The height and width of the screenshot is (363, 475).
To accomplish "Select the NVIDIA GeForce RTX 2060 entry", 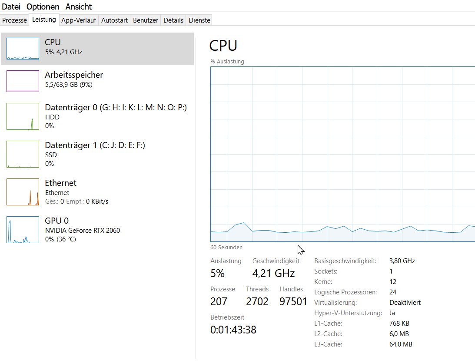I will tap(83, 230).
